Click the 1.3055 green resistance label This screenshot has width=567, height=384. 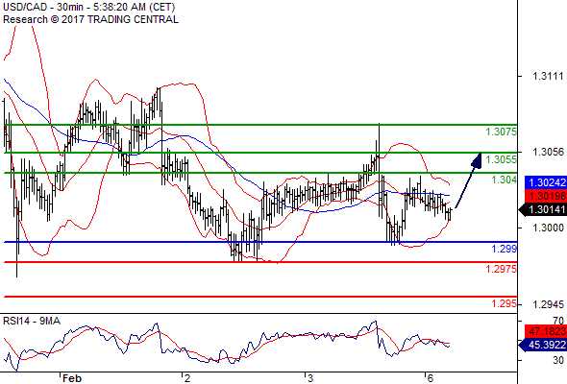coord(502,159)
